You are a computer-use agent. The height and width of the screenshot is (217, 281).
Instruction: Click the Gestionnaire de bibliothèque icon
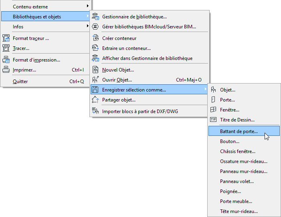click(95, 17)
